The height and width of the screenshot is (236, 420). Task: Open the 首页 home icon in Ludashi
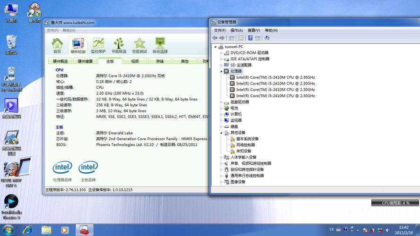(x=57, y=45)
